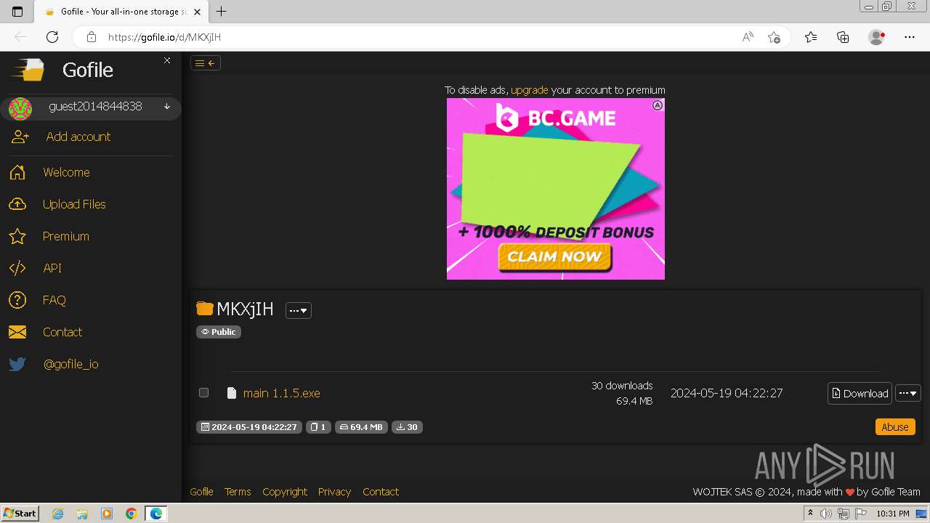Click the upgrade link above the ad
The height and width of the screenshot is (523, 930).
tap(530, 90)
